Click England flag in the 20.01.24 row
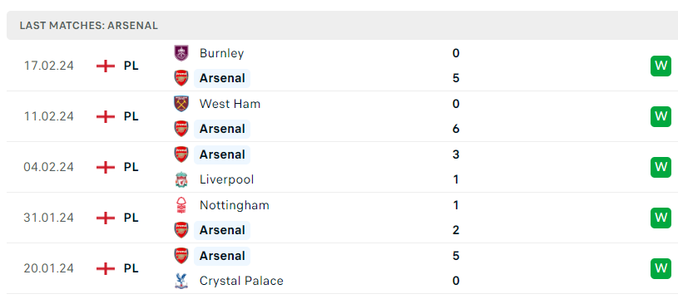 coord(106,268)
